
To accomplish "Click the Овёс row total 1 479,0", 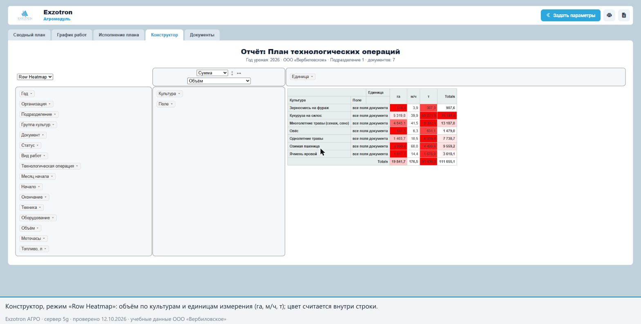I will click(x=447, y=131).
